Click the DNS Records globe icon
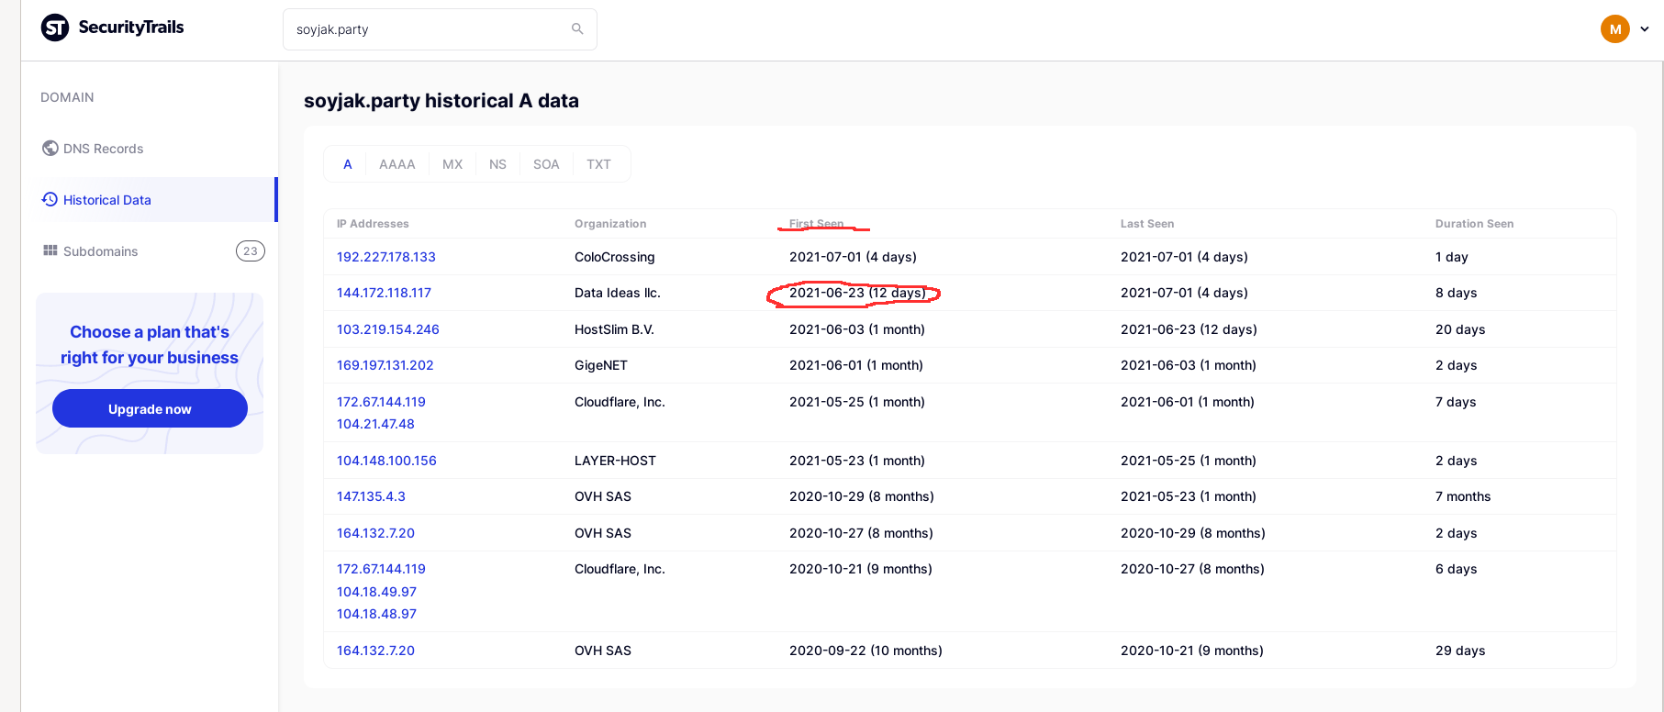The height and width of the screenshot is (712, 1664). click(50, 148)
